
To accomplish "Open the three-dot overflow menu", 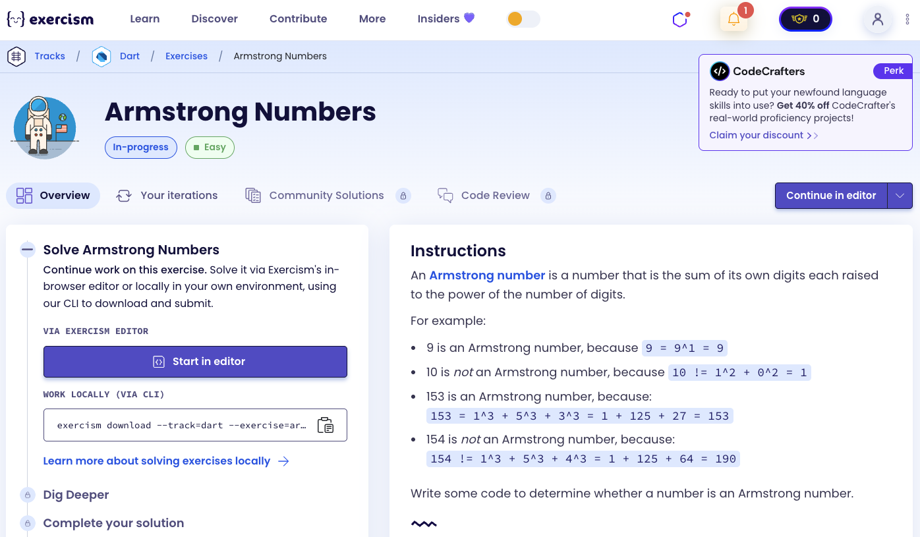I will point(907,19).
